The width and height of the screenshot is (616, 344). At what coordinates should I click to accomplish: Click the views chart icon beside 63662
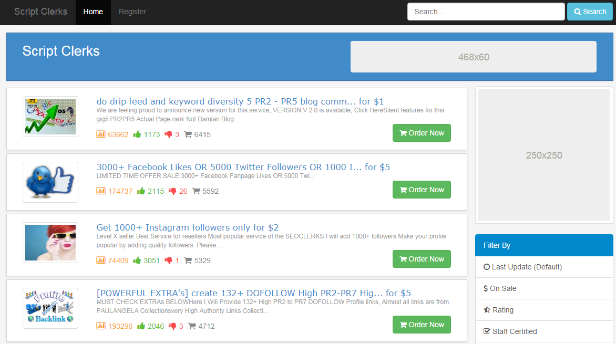[101, 134]
